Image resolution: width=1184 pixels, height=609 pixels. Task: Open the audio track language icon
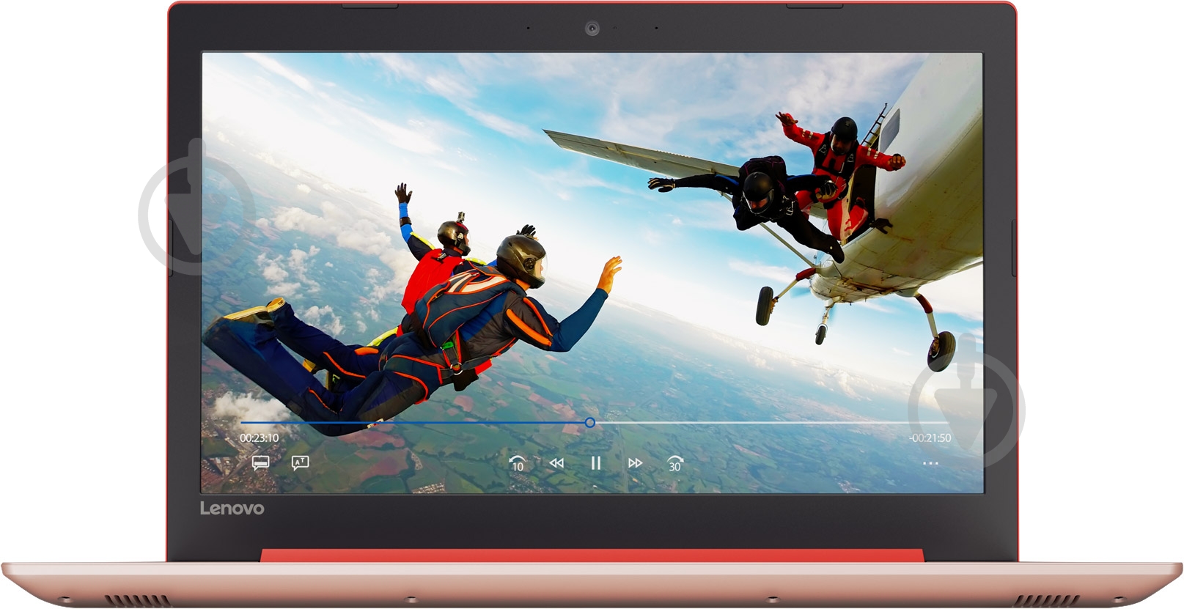300,462
